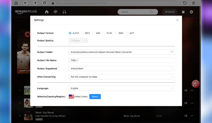The image size is (212, 123).
Task: Remove the Title tag from the file name
Action: click(77, 60)
